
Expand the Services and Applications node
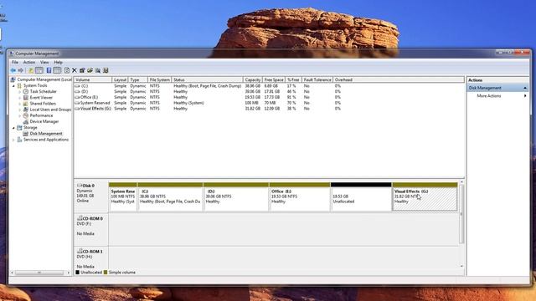click(x=13, y=140)
